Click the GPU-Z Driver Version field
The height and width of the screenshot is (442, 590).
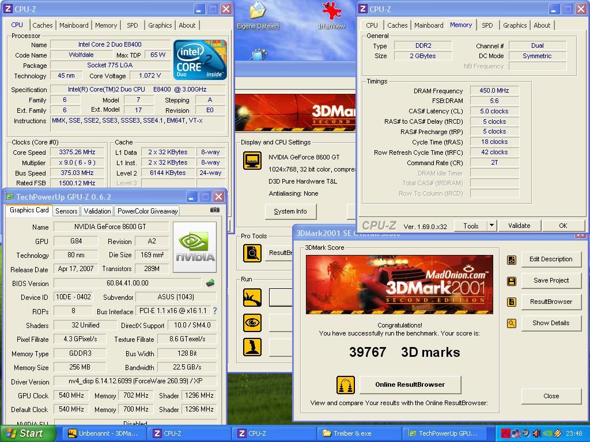(x=135, y=381)
